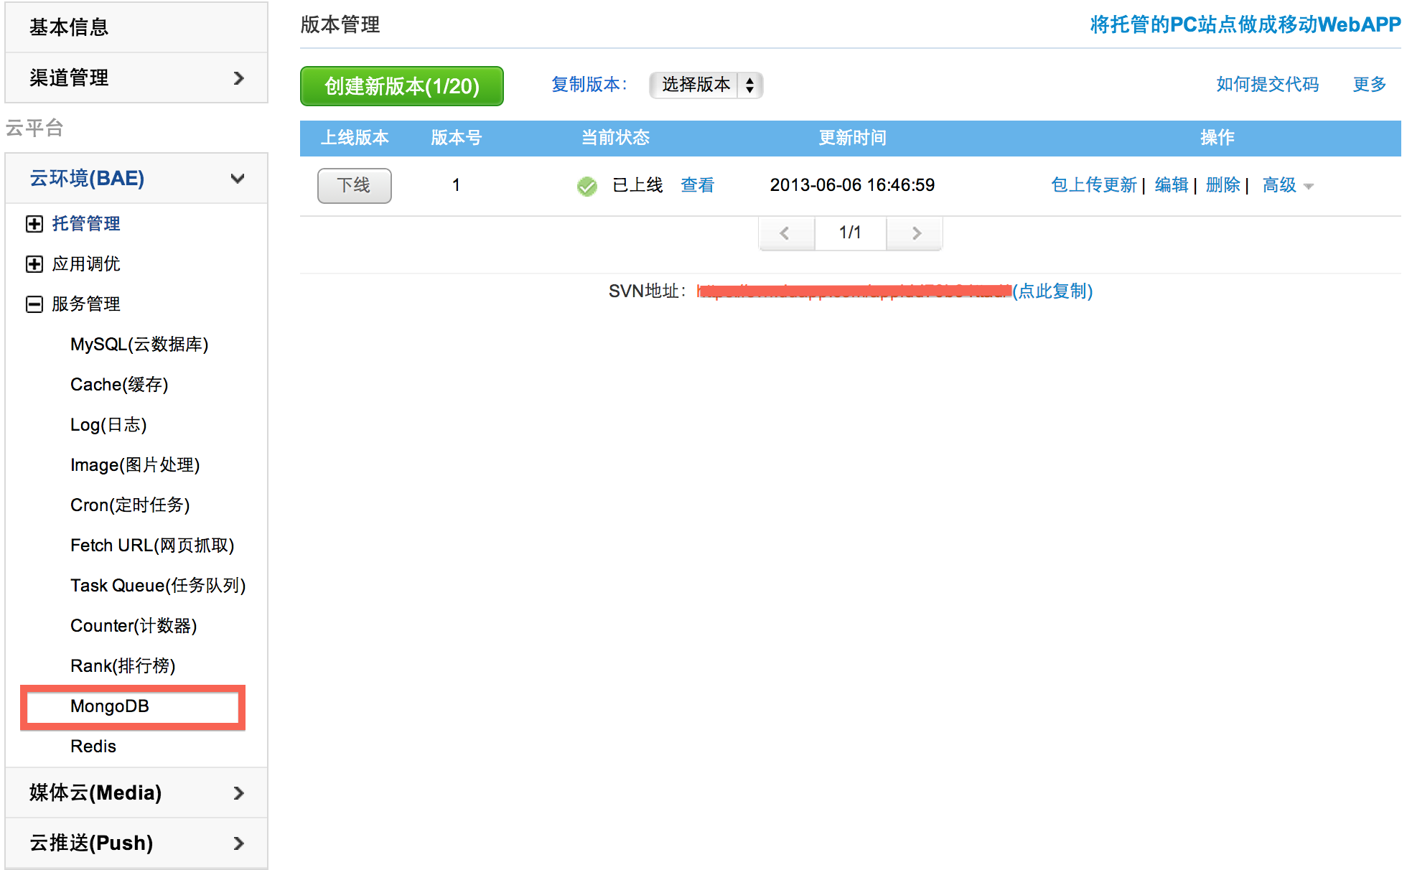The height and width of the screenshot is (870, 1407).
Task: Expand 渠道管理 chevron arrow
Action: (238, 78)
